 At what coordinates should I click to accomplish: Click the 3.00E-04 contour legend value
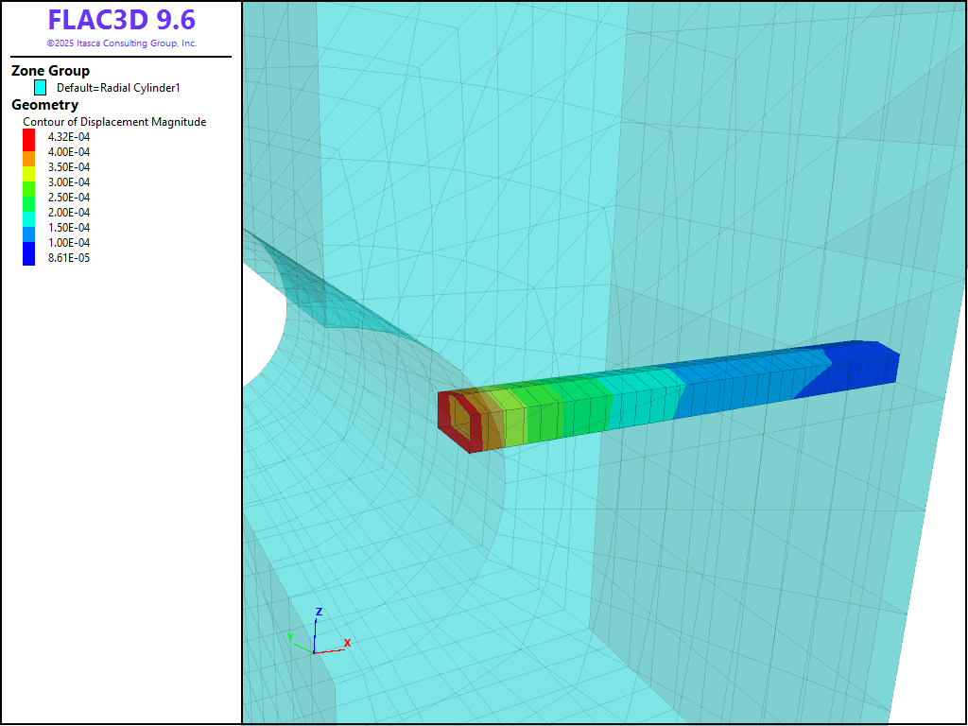pos(69,182)
